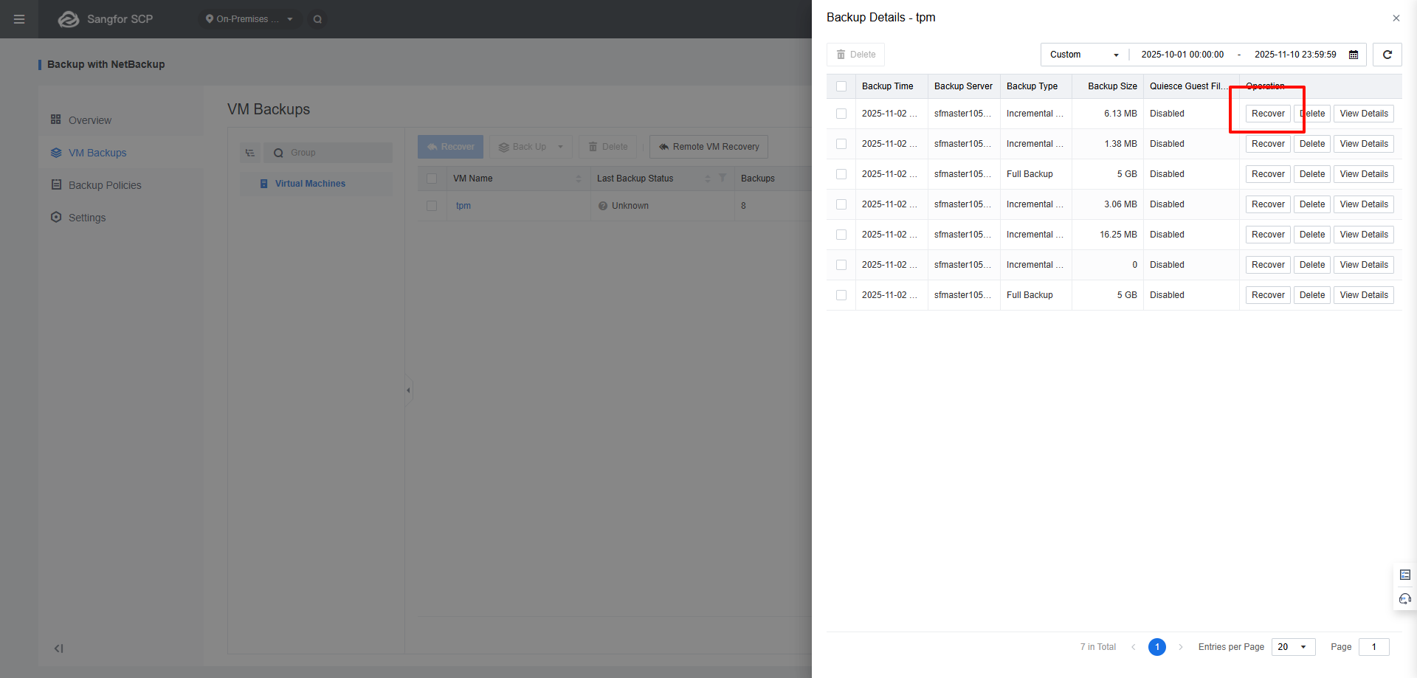Click the "7 in Total" pagination text
This screenshot has height=678, width=1417.
(x=1098, y=647)
